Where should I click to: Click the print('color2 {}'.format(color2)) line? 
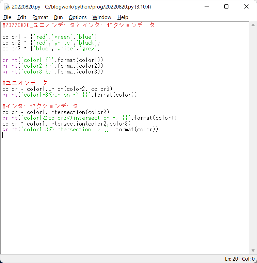click(53, 66)
